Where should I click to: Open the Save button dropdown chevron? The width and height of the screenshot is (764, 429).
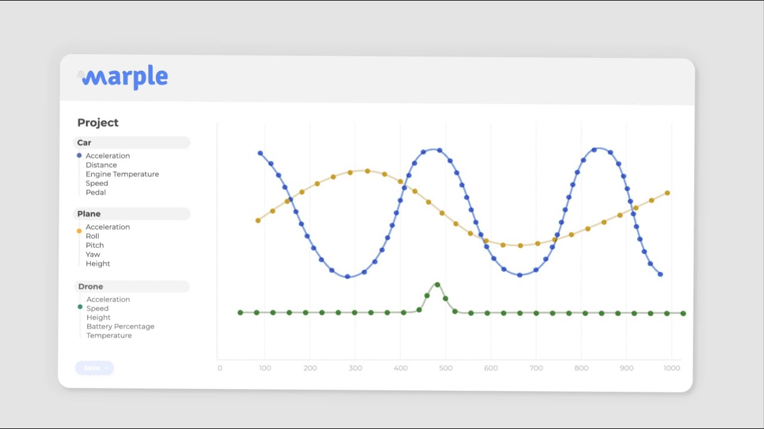point(106,368)
